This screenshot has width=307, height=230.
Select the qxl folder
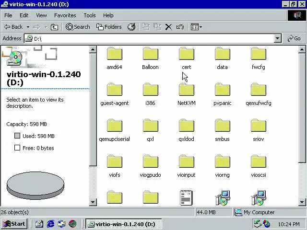coord(150,126)
